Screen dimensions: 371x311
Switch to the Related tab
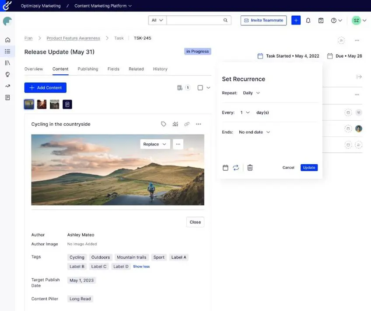tap(136, 69)
